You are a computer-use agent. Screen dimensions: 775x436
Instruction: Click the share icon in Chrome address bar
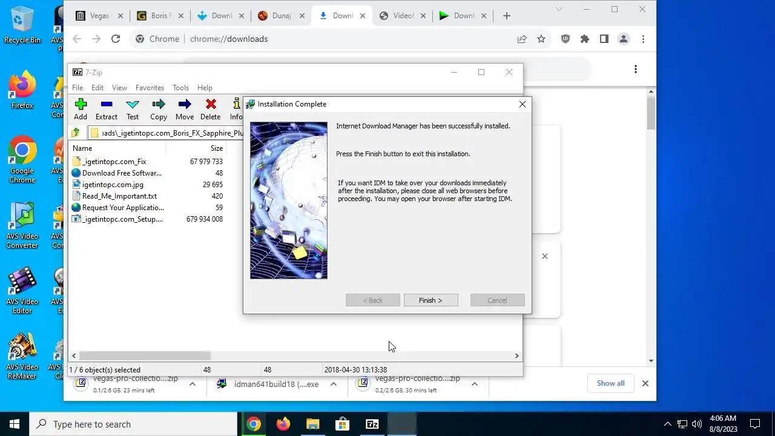pos(522,39)
